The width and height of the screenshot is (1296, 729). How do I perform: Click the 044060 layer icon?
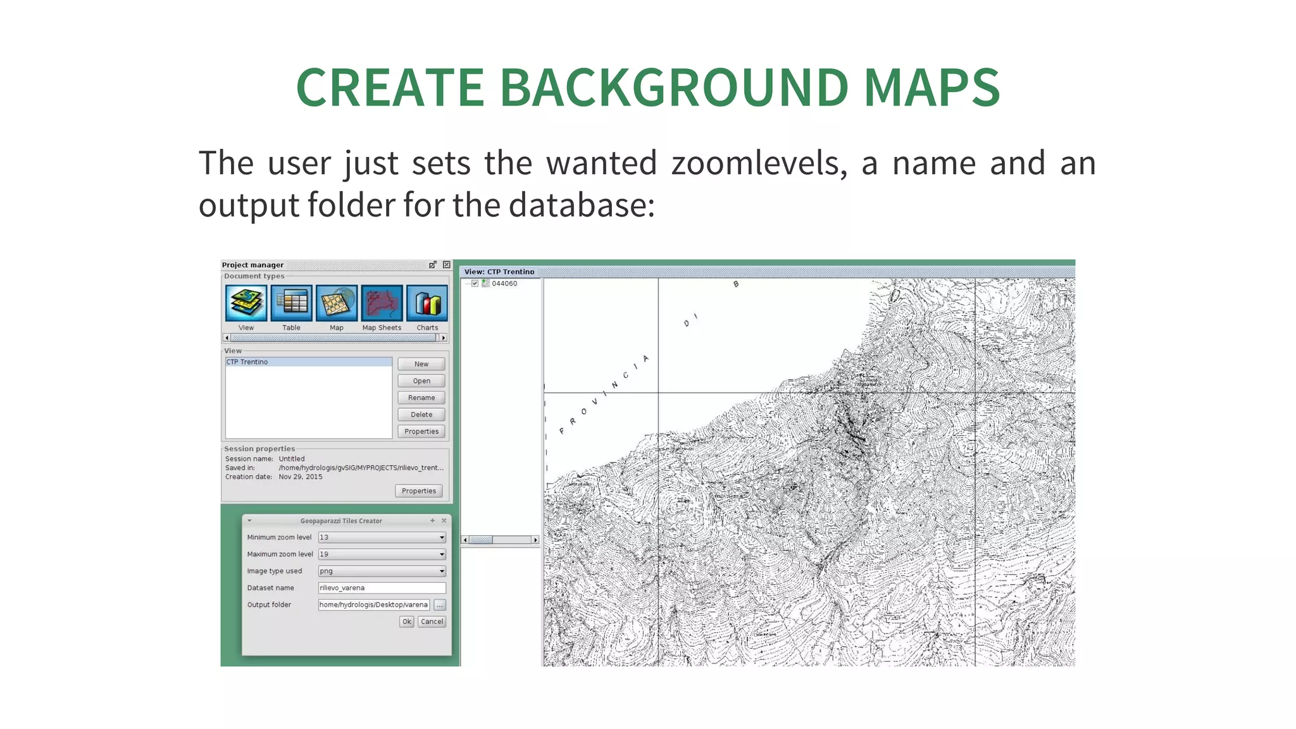coord(485,283)
